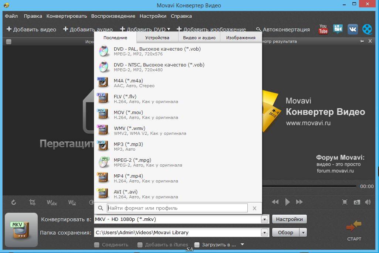This screenshot has width=379, height=253.
Task: Open the forum.movavi.ru link
Action: click(335, 171)
